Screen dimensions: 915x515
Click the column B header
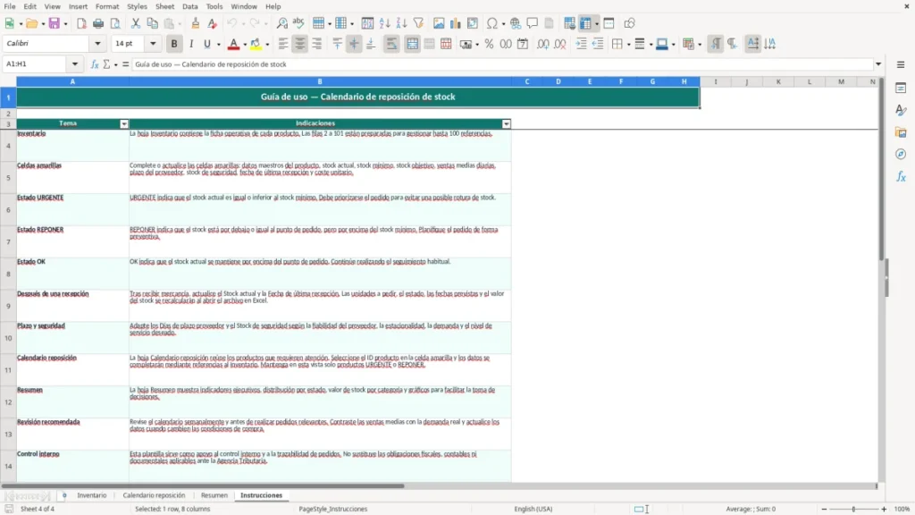pyautogui.click(x=320, y=81)
